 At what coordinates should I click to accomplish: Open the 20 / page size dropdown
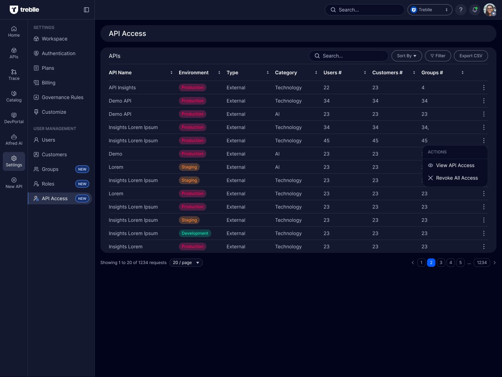coord(186,263)
